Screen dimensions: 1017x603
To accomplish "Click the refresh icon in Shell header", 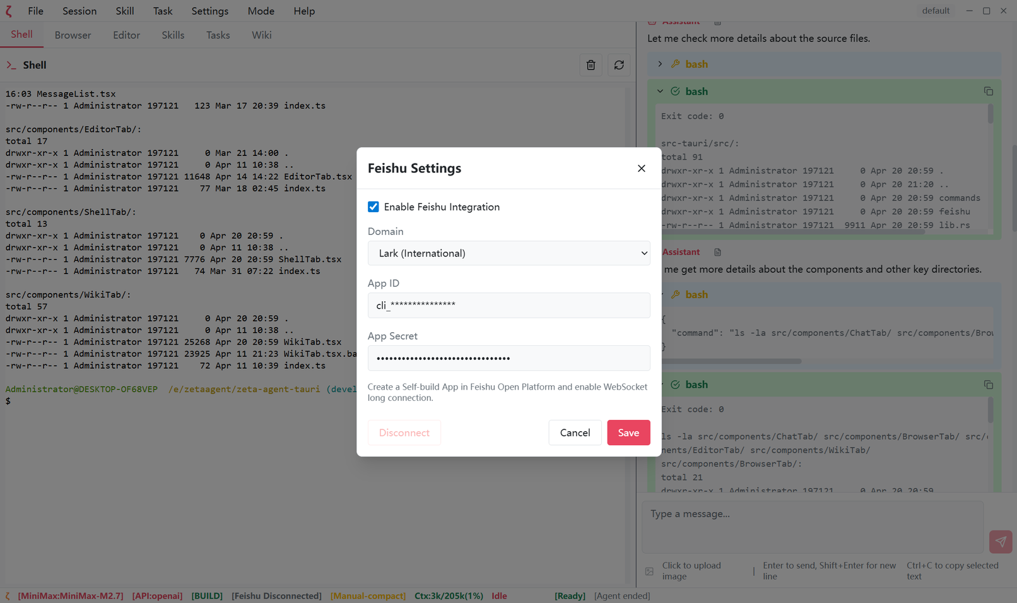I will [619, 65].
